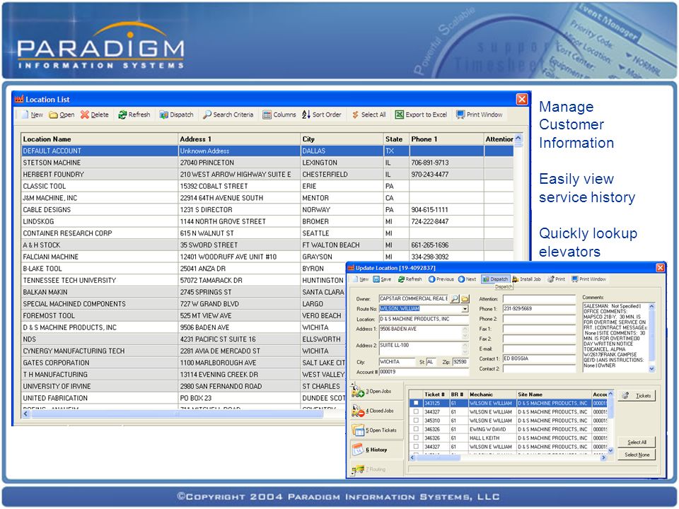
Task: Click Select All button beside history grid
Action: pyautogui.click(x=637, y=443)
